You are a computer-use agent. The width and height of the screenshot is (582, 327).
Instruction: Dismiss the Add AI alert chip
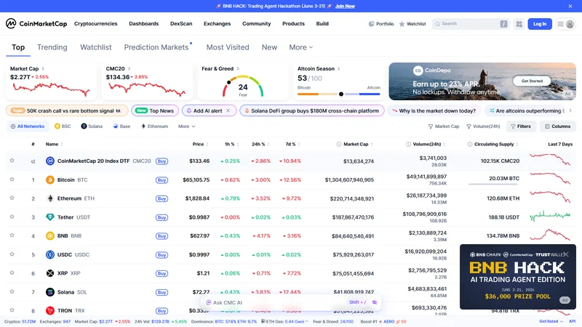tap(228, 110)
